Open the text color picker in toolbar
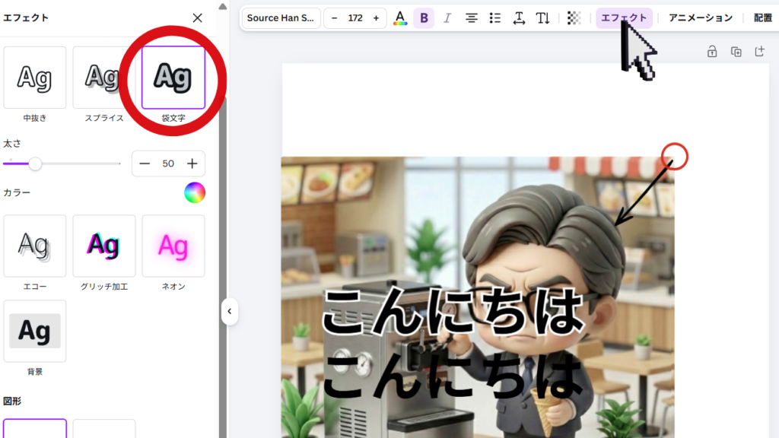Screen dimensions: 779x438 coord(400,18)
